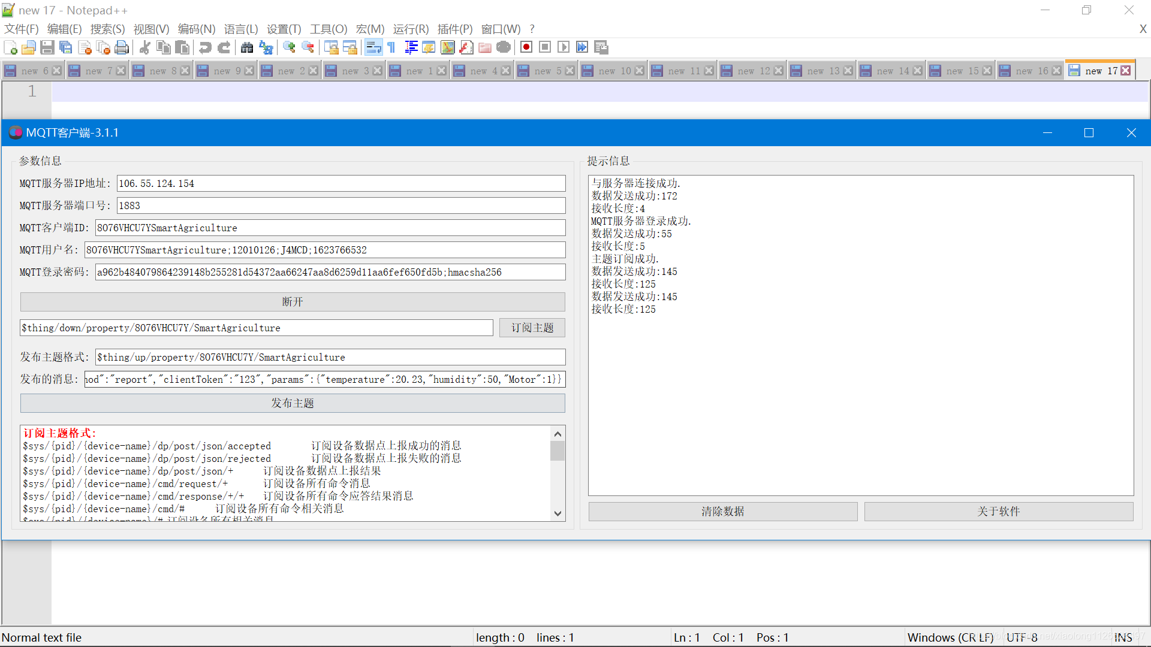Open the 插件(P) menu

pyautogui.click(x=454, y=29)
